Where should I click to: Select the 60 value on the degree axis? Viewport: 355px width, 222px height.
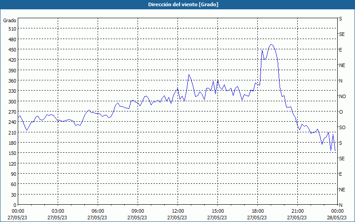coord(14,184)
